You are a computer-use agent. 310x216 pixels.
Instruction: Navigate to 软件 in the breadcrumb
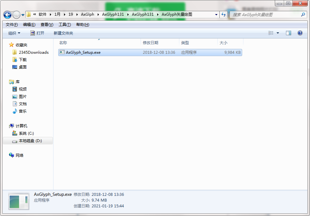(x=43, y=14)
